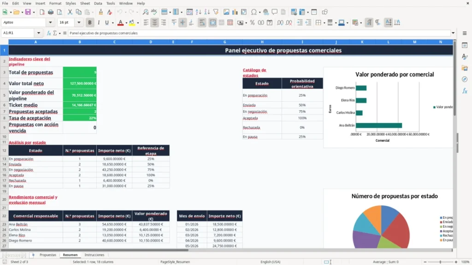Insert an image via toolbar icon
This screenshot has width=472, height=265.
226,12
